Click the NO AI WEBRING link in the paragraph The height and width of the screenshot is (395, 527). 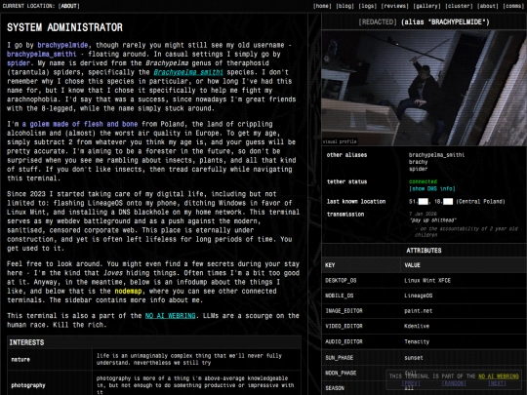(x=170, y=316)
